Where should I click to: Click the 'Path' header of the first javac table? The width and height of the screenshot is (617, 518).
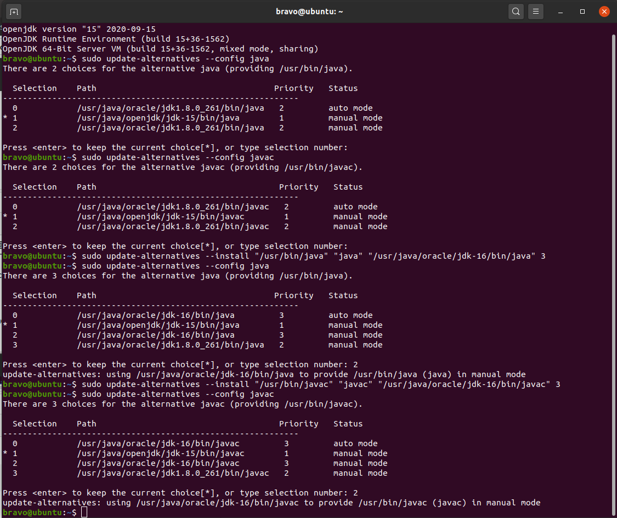[x=87, y=187]
